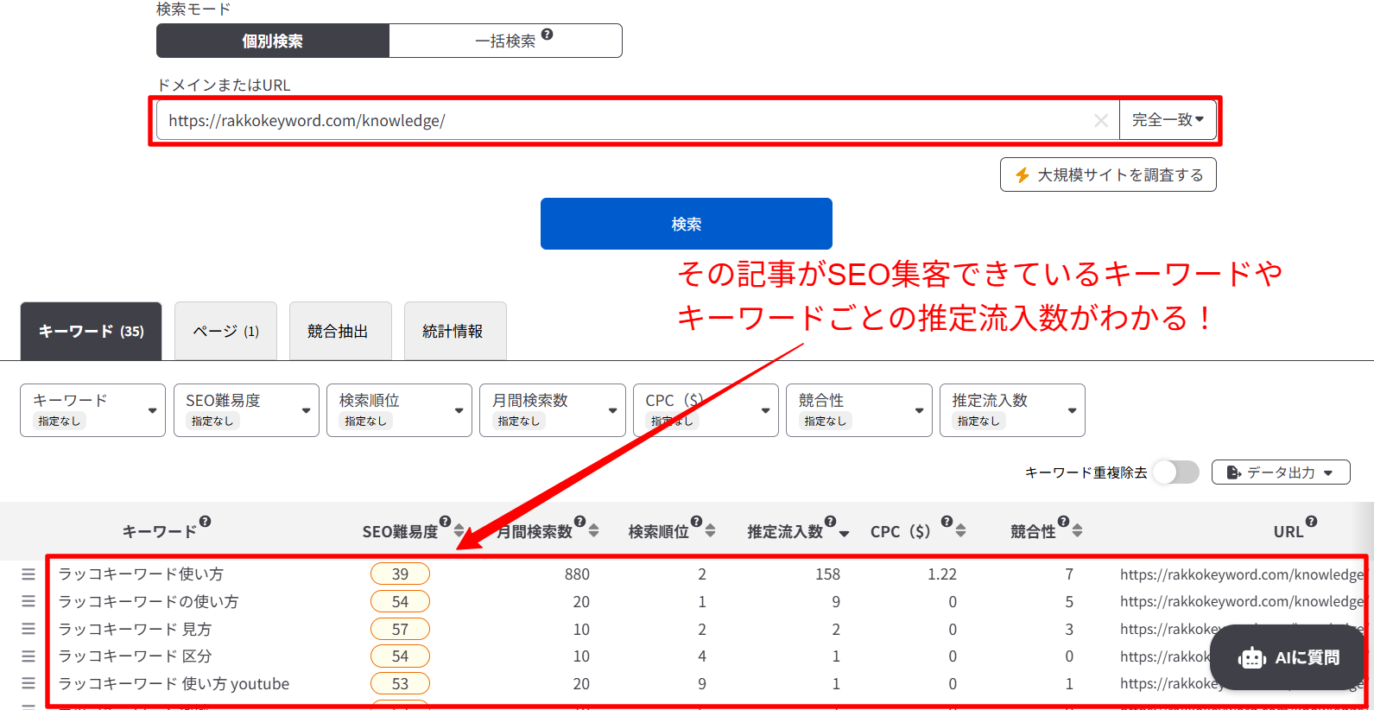Click 大規模サイトを調査する button
Image resolution: width=1374 pixels, height=710 pixels.
pos(1107,175)
